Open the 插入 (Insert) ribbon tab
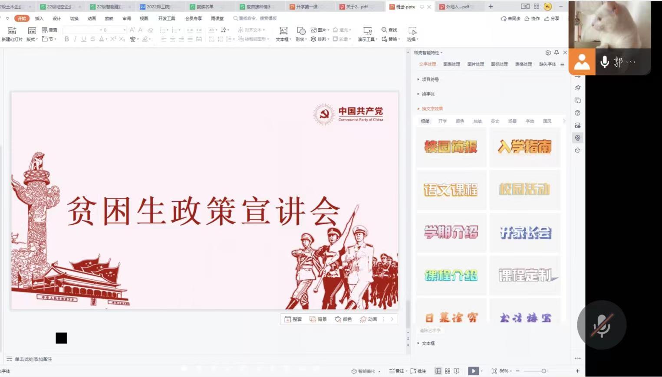662x377 pixels. [x=39, y=19]
